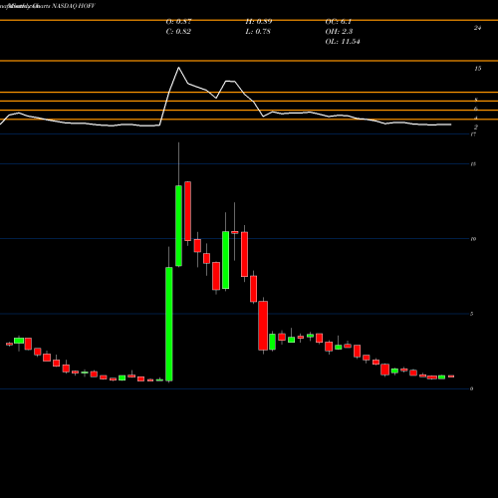
Task: Click the peak of the white indicator line
Action: pyautogui.click(x=178, y=68)
